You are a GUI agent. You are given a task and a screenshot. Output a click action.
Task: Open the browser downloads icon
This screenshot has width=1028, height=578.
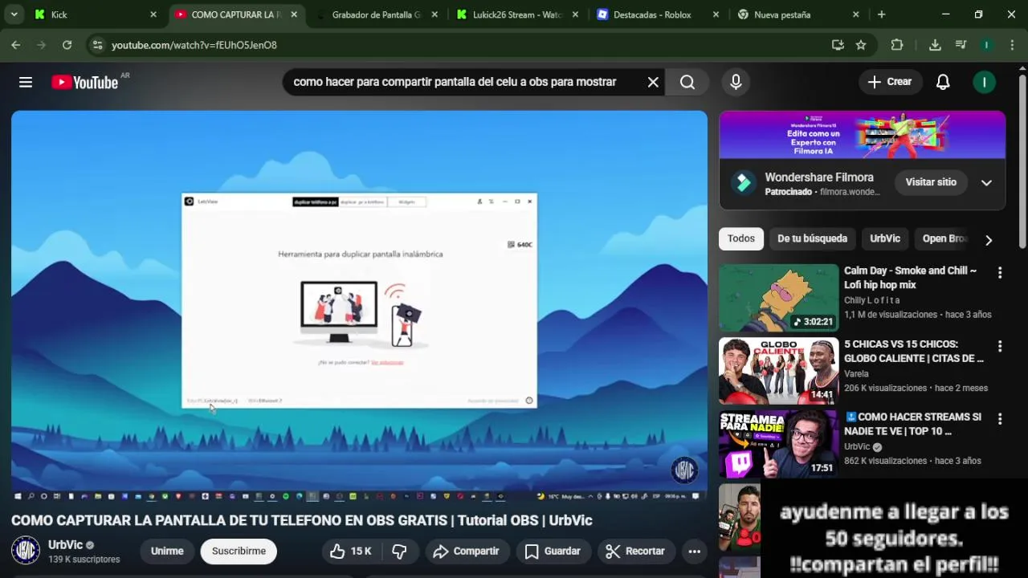pyautogui.click(x=935, y=45)
